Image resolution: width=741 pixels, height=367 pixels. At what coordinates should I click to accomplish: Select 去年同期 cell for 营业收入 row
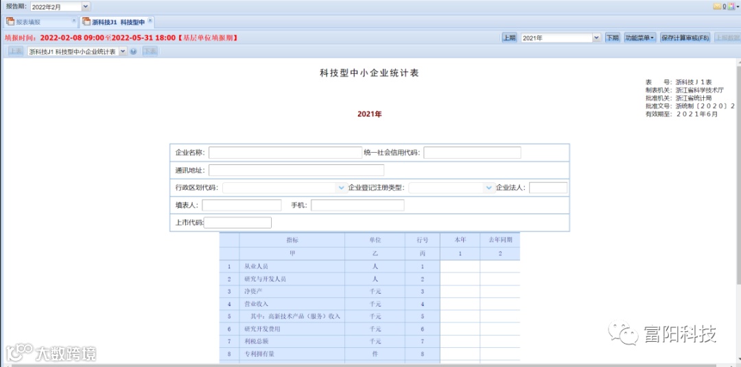point(500,304)
